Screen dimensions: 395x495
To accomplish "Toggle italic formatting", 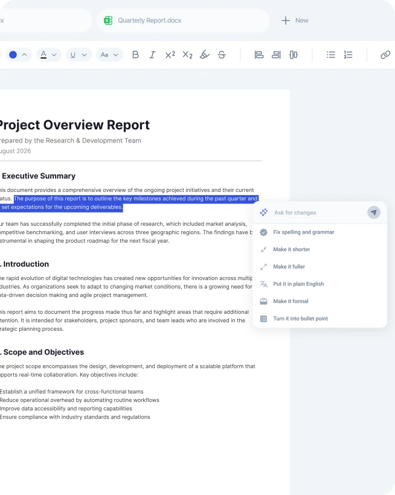I will pyautogui.click(x=153, y=54).
